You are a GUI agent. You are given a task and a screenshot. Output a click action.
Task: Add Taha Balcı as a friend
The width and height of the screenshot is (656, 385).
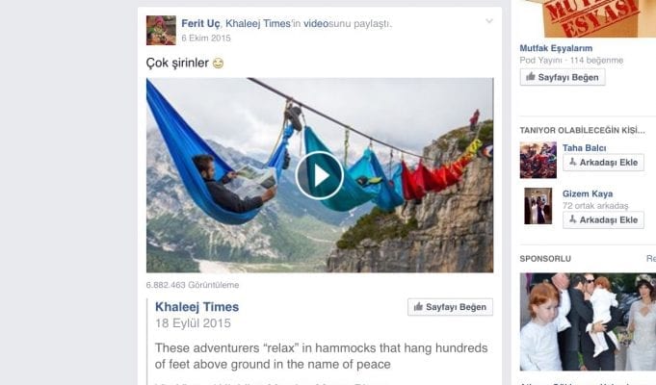point(603,163)
